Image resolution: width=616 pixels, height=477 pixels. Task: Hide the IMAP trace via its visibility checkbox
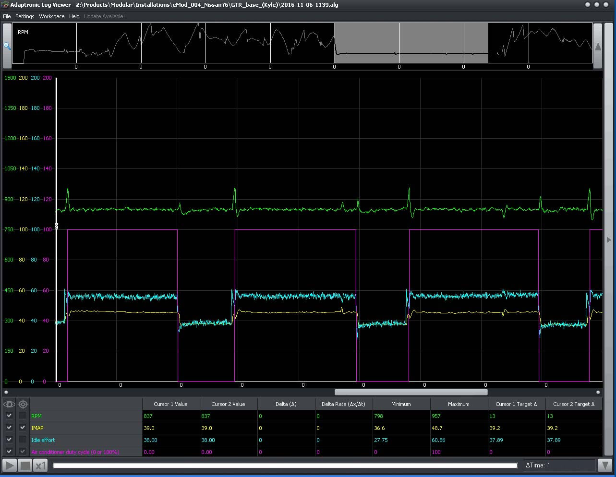[x=9, y=428]
